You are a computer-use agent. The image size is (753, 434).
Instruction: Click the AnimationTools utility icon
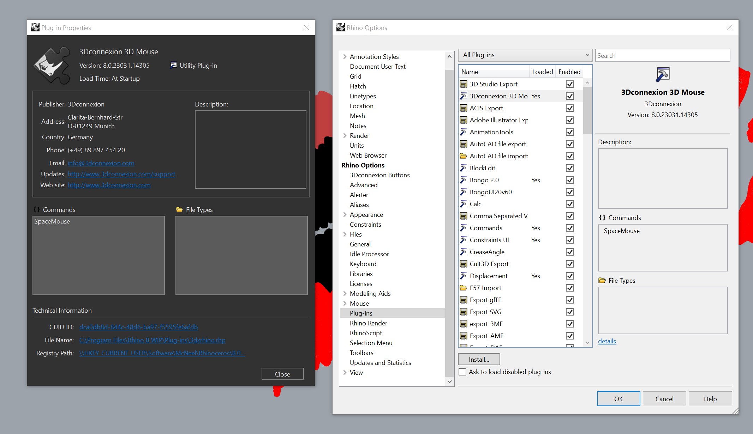[464, 132]
